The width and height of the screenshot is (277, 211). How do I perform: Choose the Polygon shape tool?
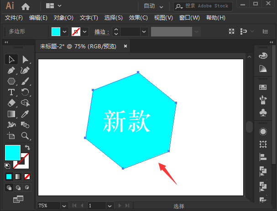pyautogui.click(x=11, y=82)
